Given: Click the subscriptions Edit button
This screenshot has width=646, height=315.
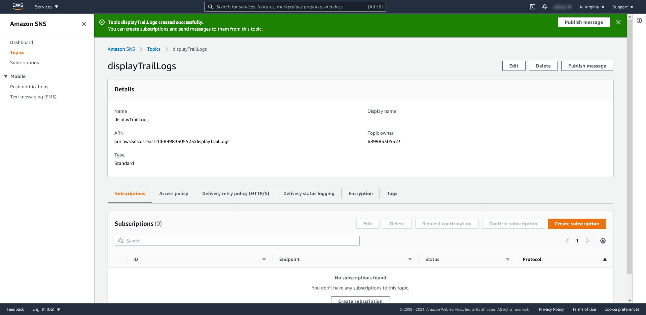Looking at the screenshot, I should 368,224.
